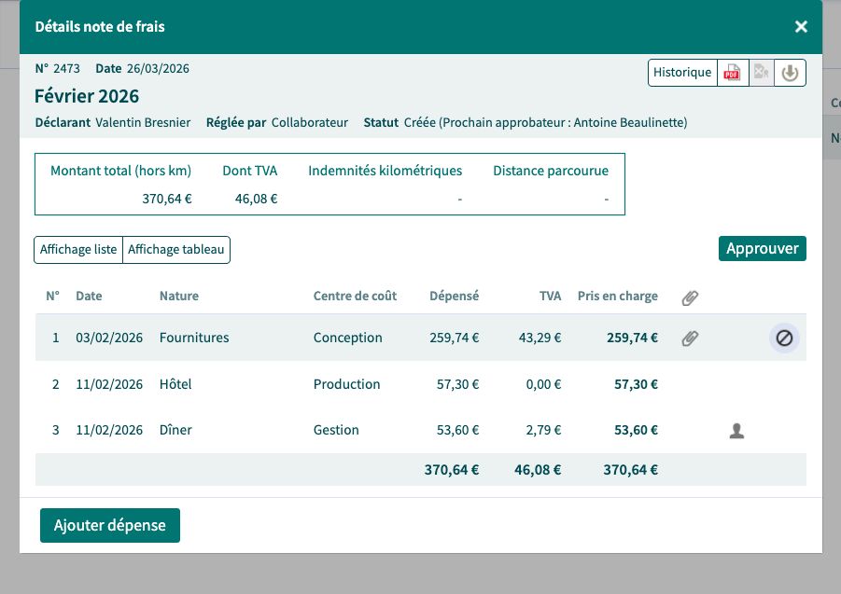This screenshot has height=594, width=841.
Task: Close the Détails note de frais dialog
Action: tap(801, 26)
